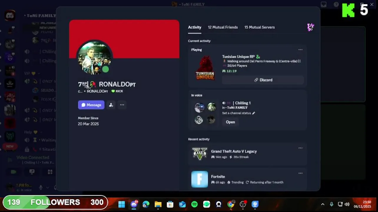Click the 35/64 Players text

click(x=237, y=66)
